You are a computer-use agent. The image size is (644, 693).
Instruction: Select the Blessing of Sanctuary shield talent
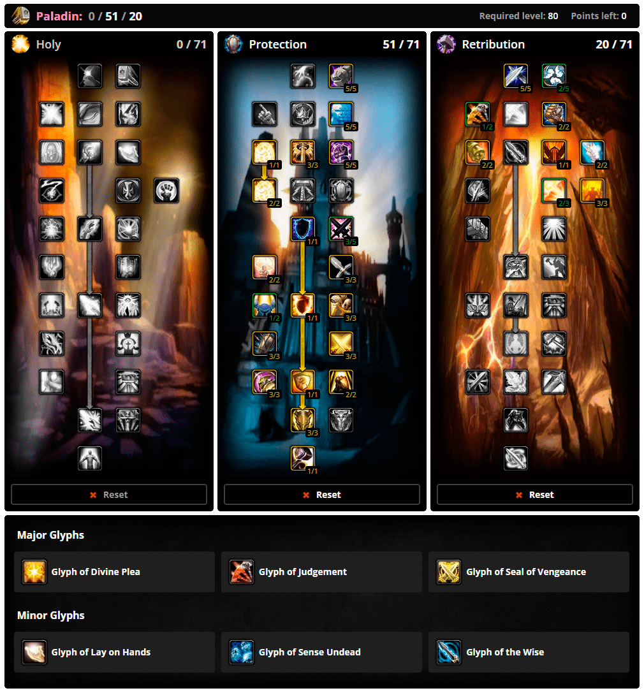pyautogui.click(x=303, y=229)
